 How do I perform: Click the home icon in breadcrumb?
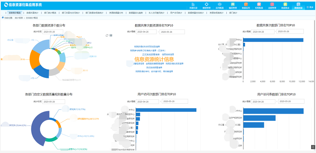(2, 18)
